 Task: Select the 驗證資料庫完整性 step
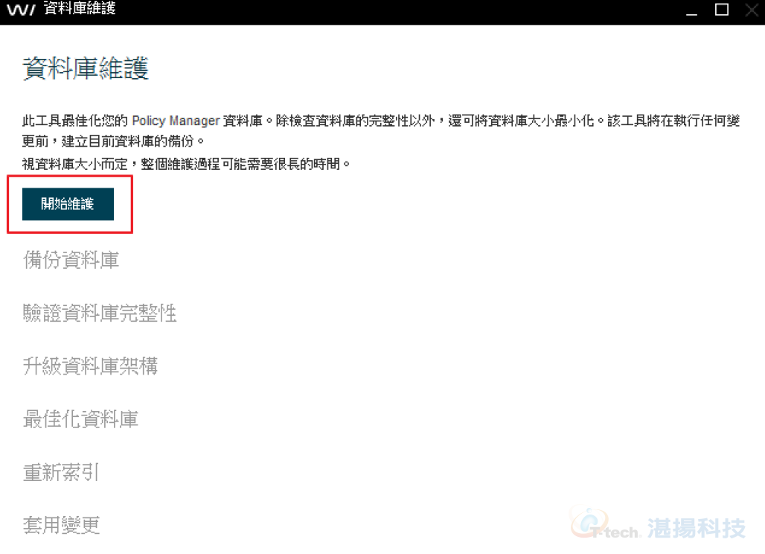(100, 313)
